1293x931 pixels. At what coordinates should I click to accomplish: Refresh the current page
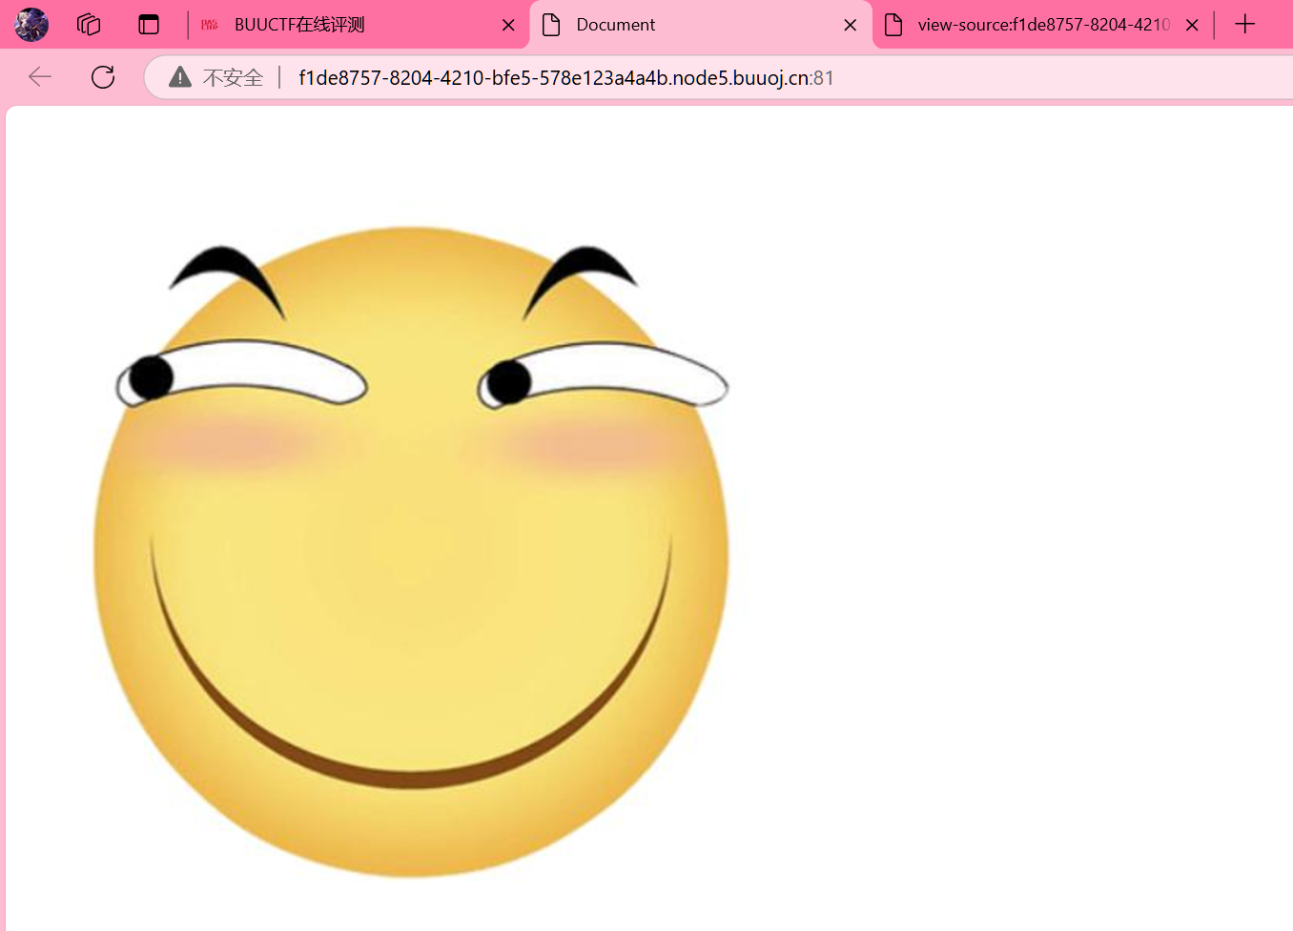point(103,77)
